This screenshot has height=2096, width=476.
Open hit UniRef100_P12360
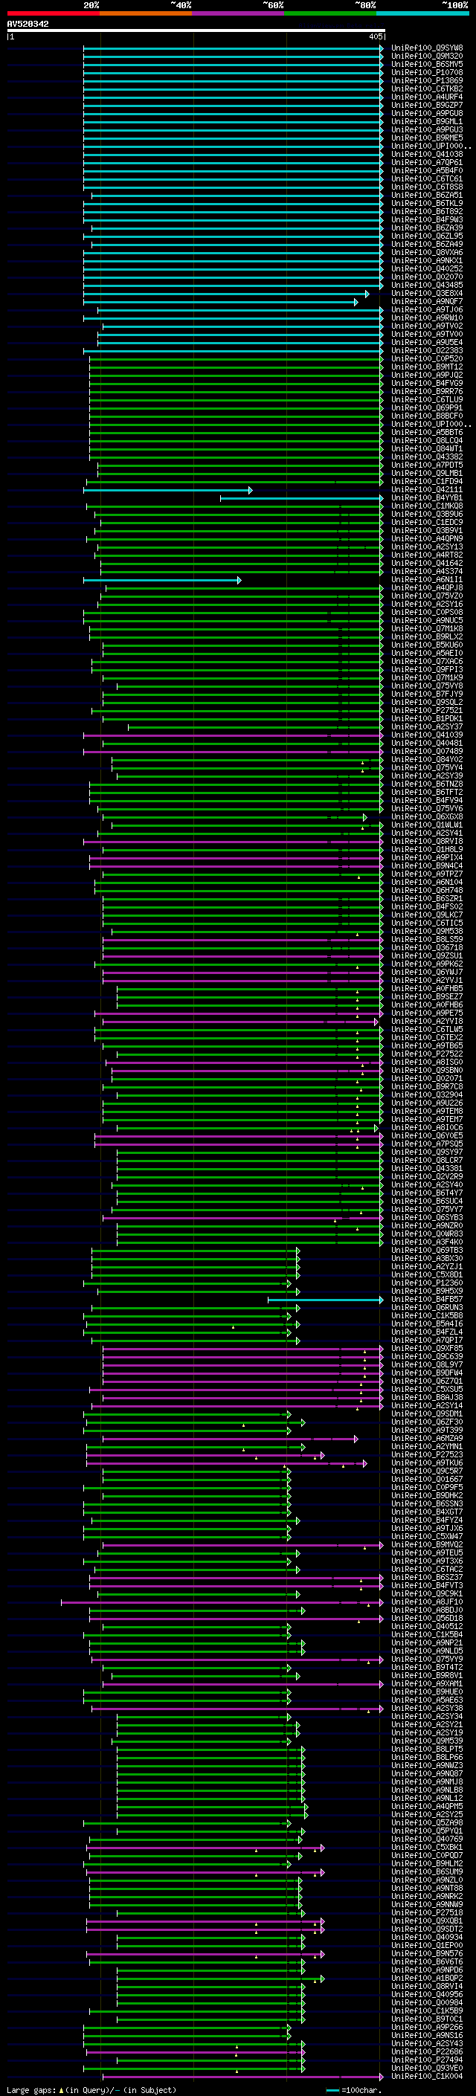(x=427, y=1283)
